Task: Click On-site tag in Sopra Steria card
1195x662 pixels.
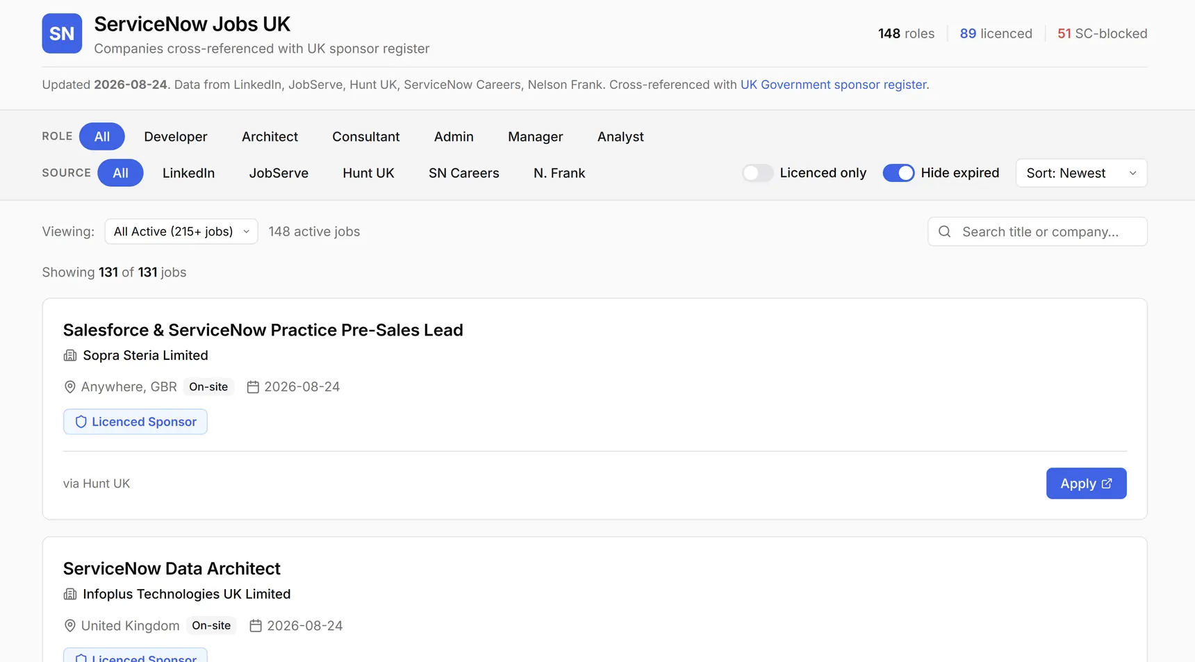Action: (x=208, y=387)
